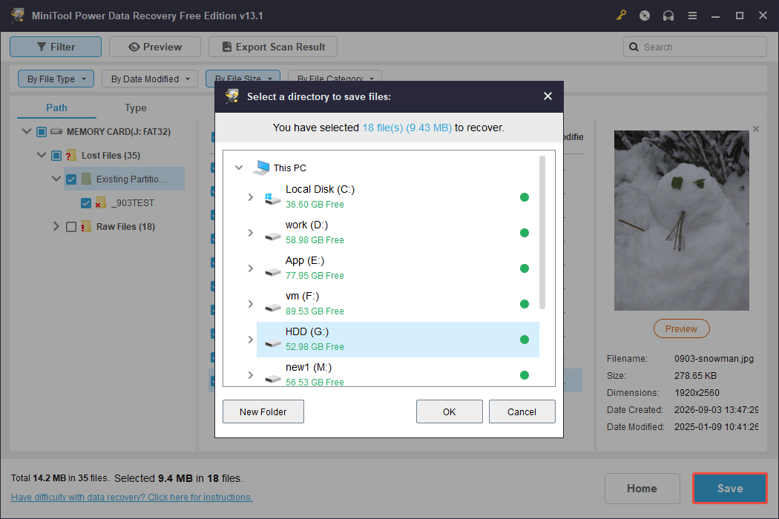This screenshot has width=779, height=519.
Task: Click the drive list scrollbar in the dialog
Action: (542, 232)
